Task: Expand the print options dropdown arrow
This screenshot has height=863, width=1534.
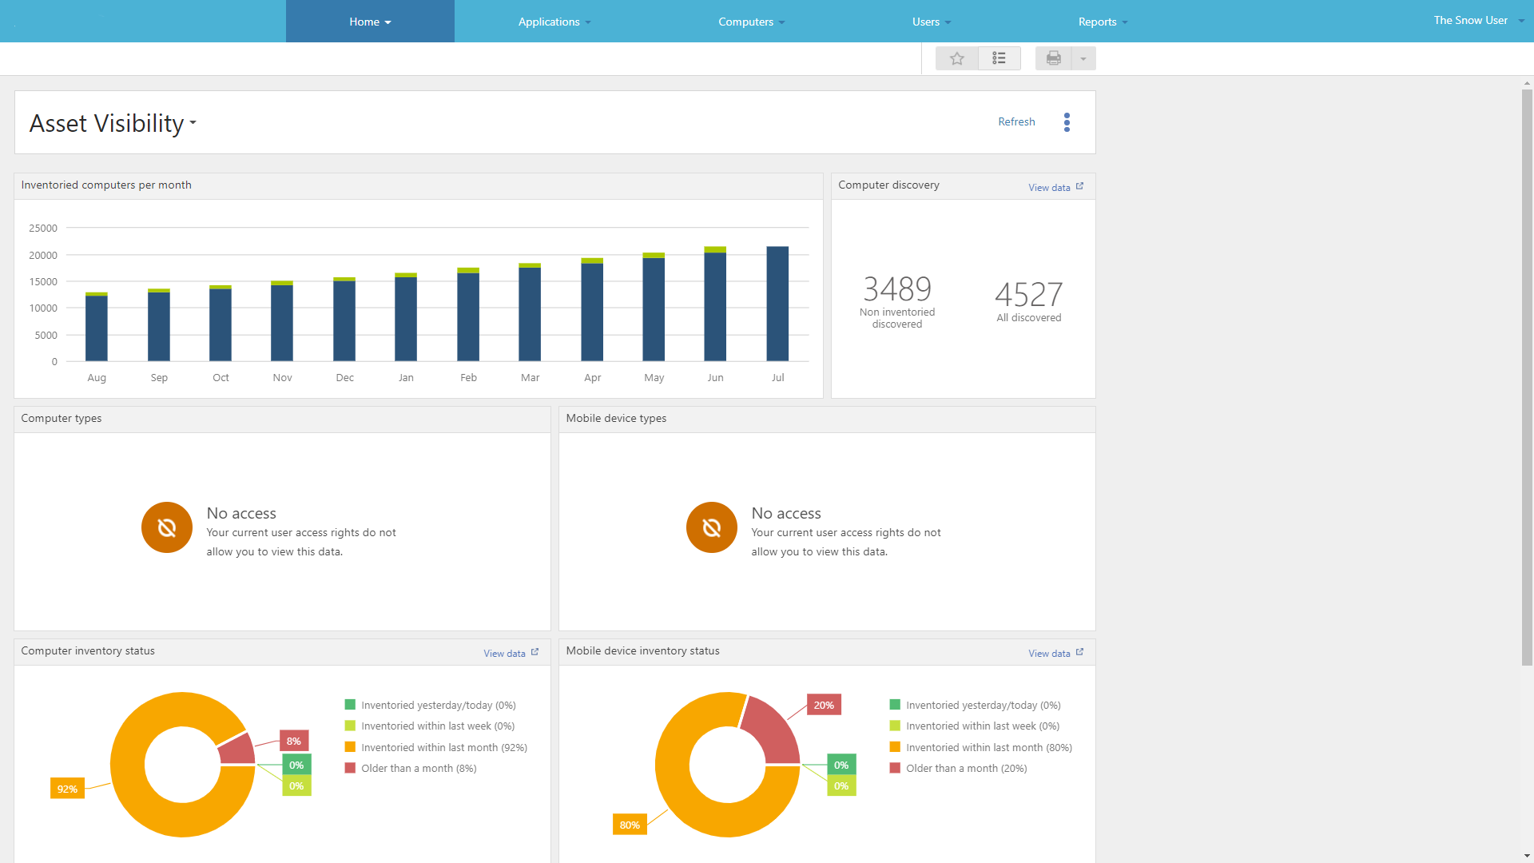Action: tap(1083, 58)
